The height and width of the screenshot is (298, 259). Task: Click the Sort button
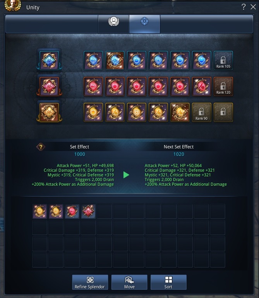click(168, 282)
